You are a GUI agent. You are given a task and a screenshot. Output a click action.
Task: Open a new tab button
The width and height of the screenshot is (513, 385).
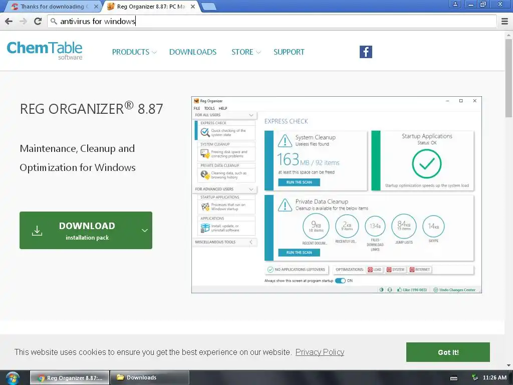coord(209,7)
